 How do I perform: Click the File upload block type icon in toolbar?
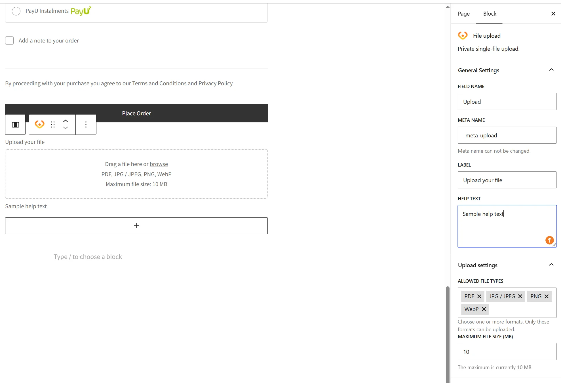(39, 124)
